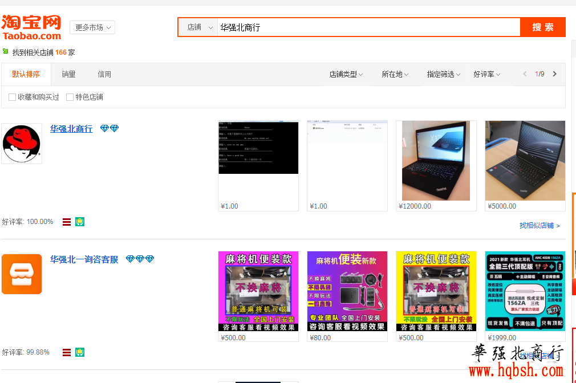This screenshot has width=576, height=383.
Task: Click the green badge icon next to 100.00% rating
Action: pos(80,222)
